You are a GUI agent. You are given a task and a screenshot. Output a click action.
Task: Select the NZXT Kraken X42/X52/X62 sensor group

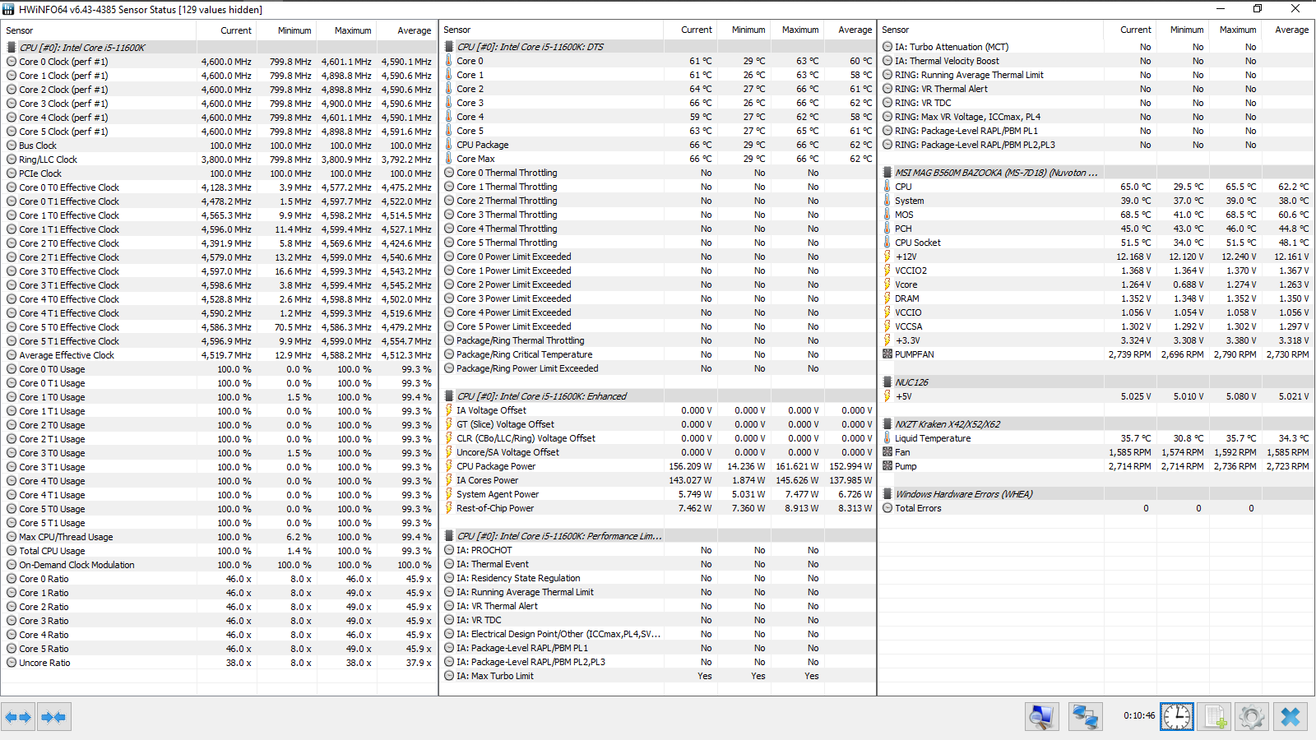(x=1096, y=424)
